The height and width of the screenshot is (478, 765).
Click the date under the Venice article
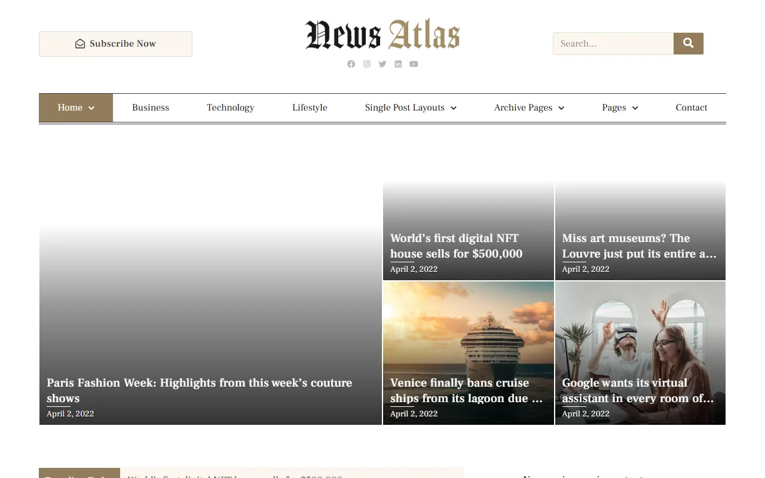(x=414, y=413)
